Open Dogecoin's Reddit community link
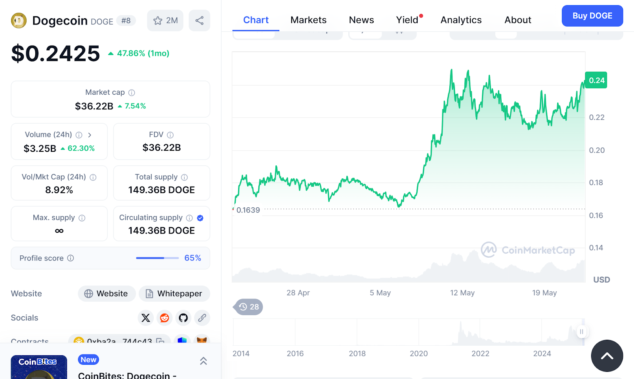 coord(164,318)
